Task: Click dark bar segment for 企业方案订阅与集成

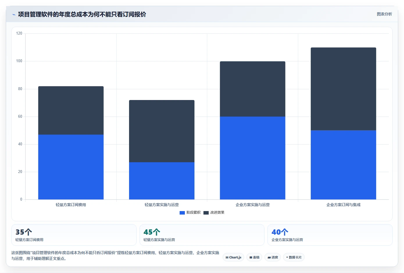Action: coord(343,89)
